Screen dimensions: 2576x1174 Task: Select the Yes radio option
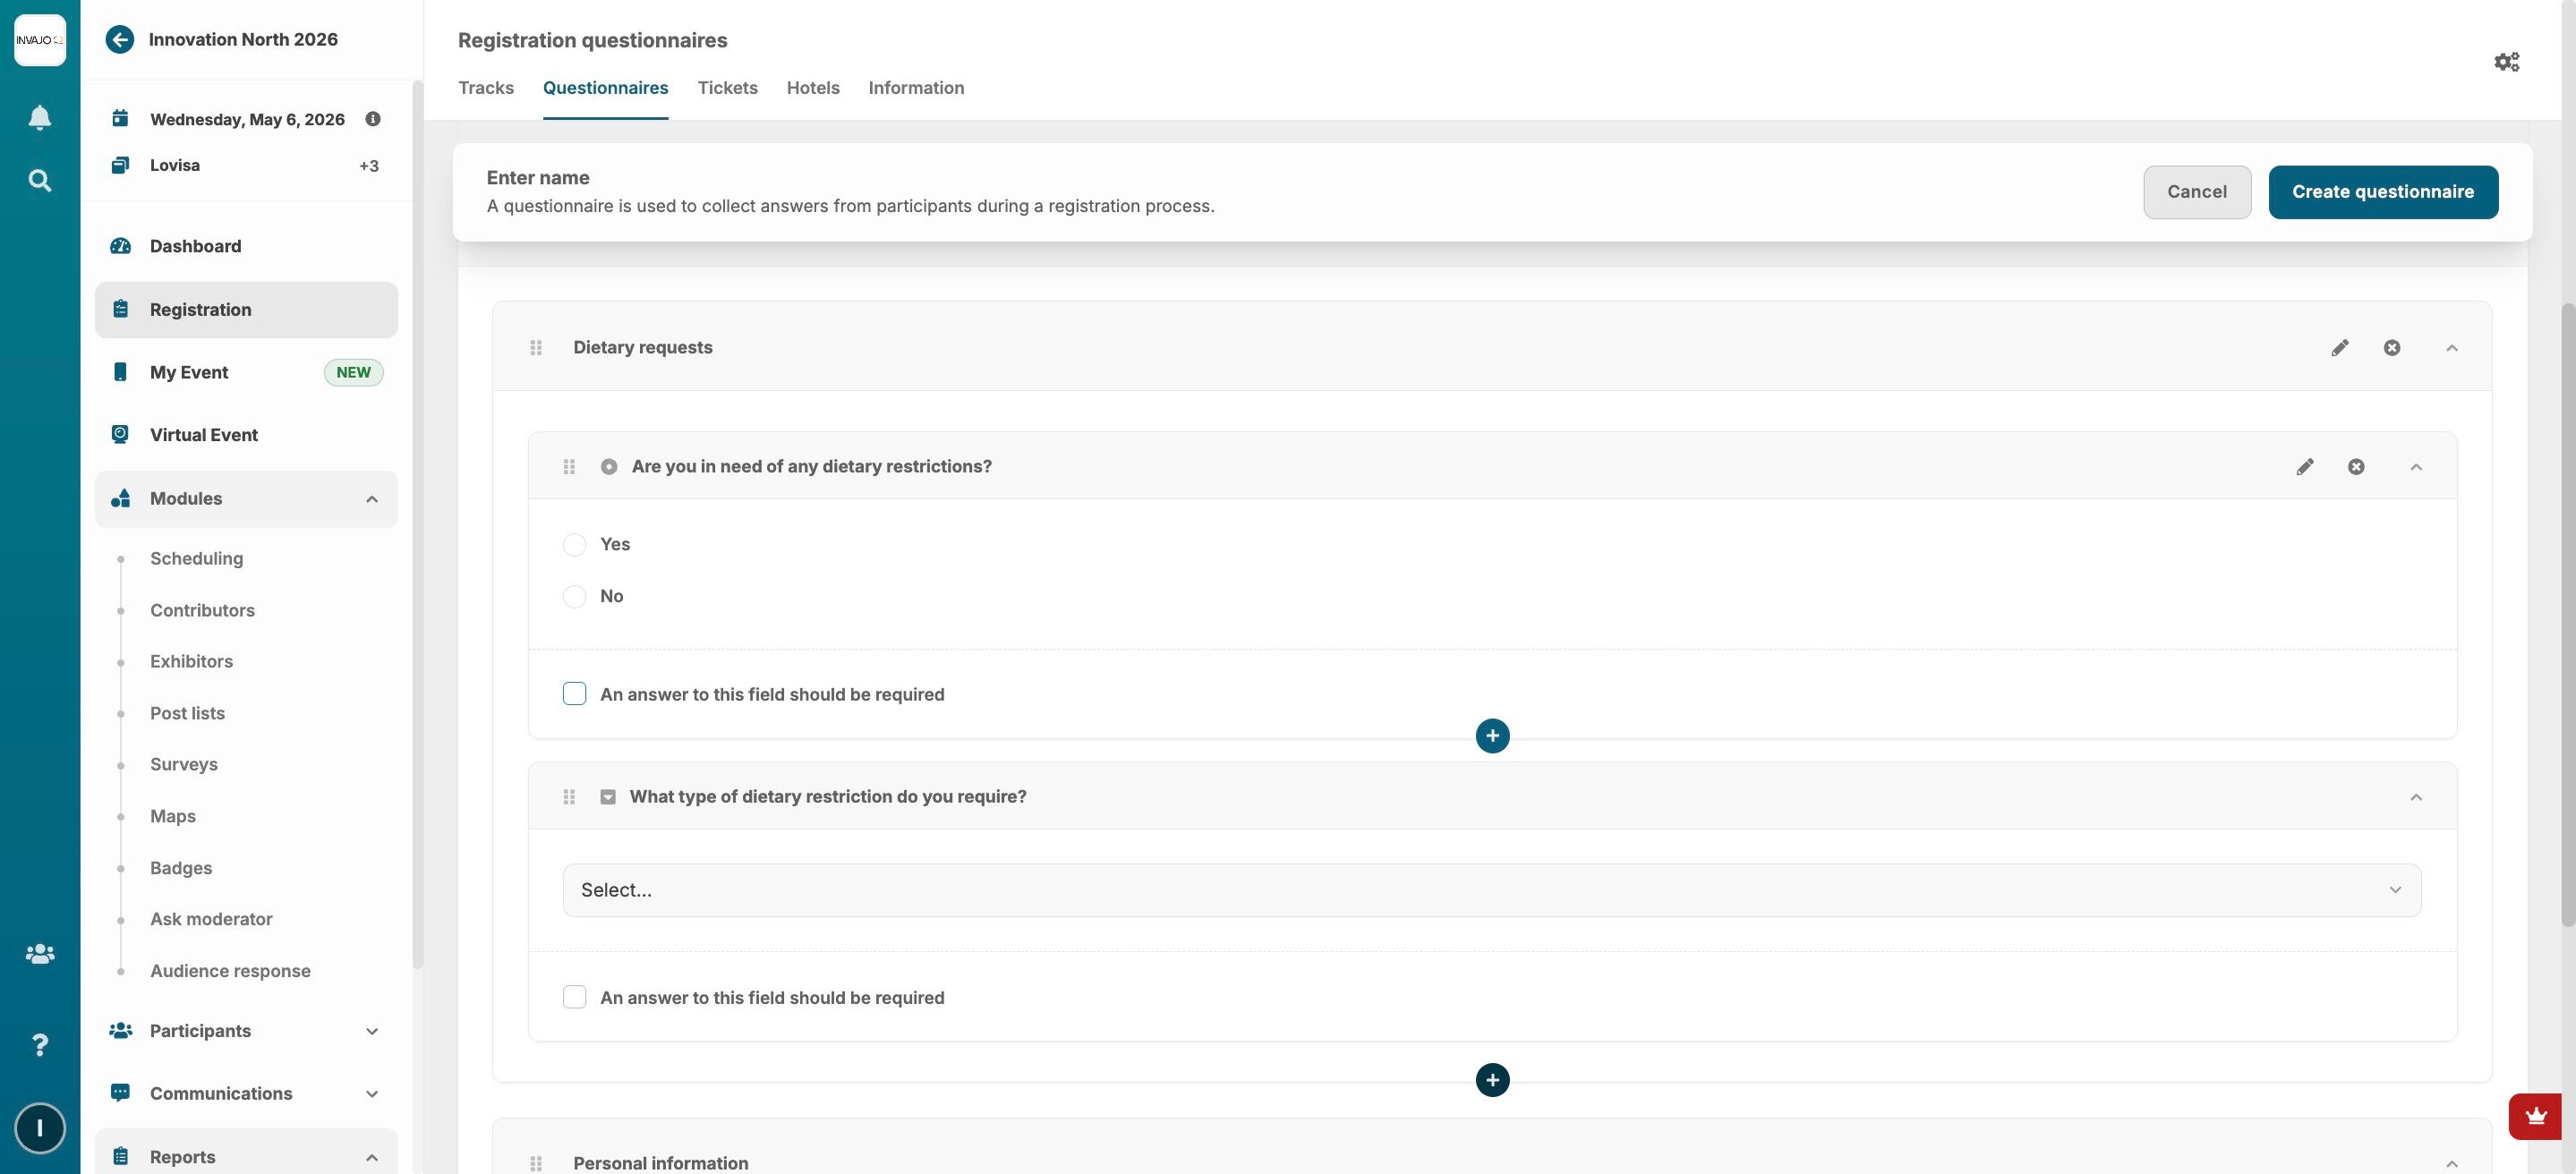(x=574, y=545)
